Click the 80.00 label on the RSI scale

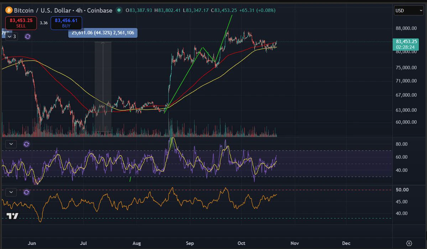coord(401,144)
